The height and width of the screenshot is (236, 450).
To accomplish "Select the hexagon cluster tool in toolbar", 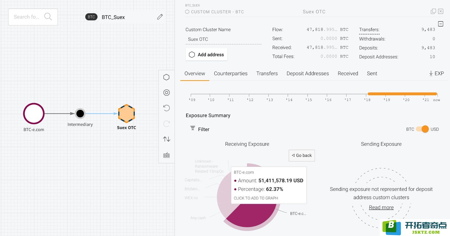I will pyautogui.click(x=166, y=77).
